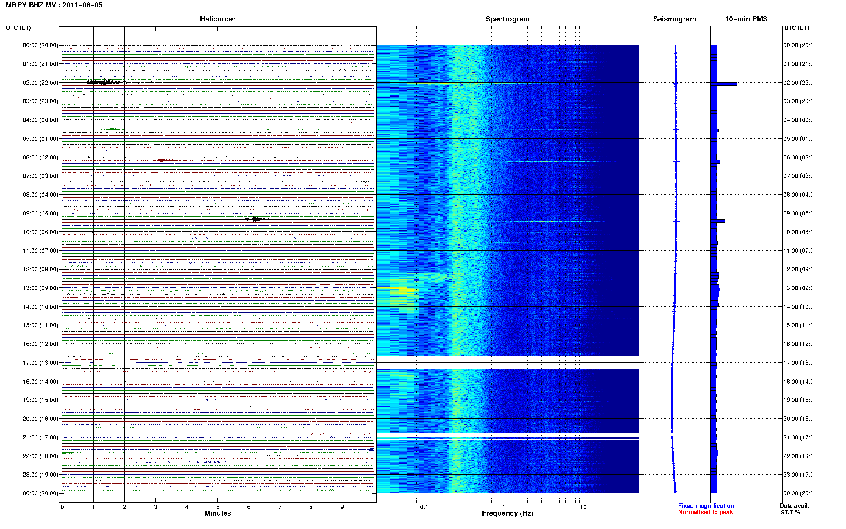Select the Helicorder panel heading
The image size is (846, 529).
(217, 19)
